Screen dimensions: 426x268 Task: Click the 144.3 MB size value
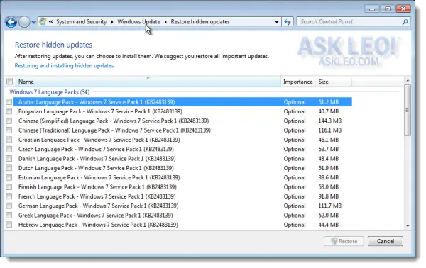[x=330, y=121]
